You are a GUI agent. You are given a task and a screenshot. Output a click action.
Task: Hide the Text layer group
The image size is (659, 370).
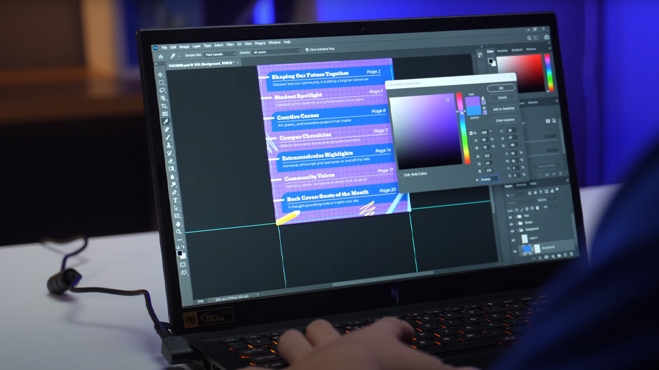[511, 216]
